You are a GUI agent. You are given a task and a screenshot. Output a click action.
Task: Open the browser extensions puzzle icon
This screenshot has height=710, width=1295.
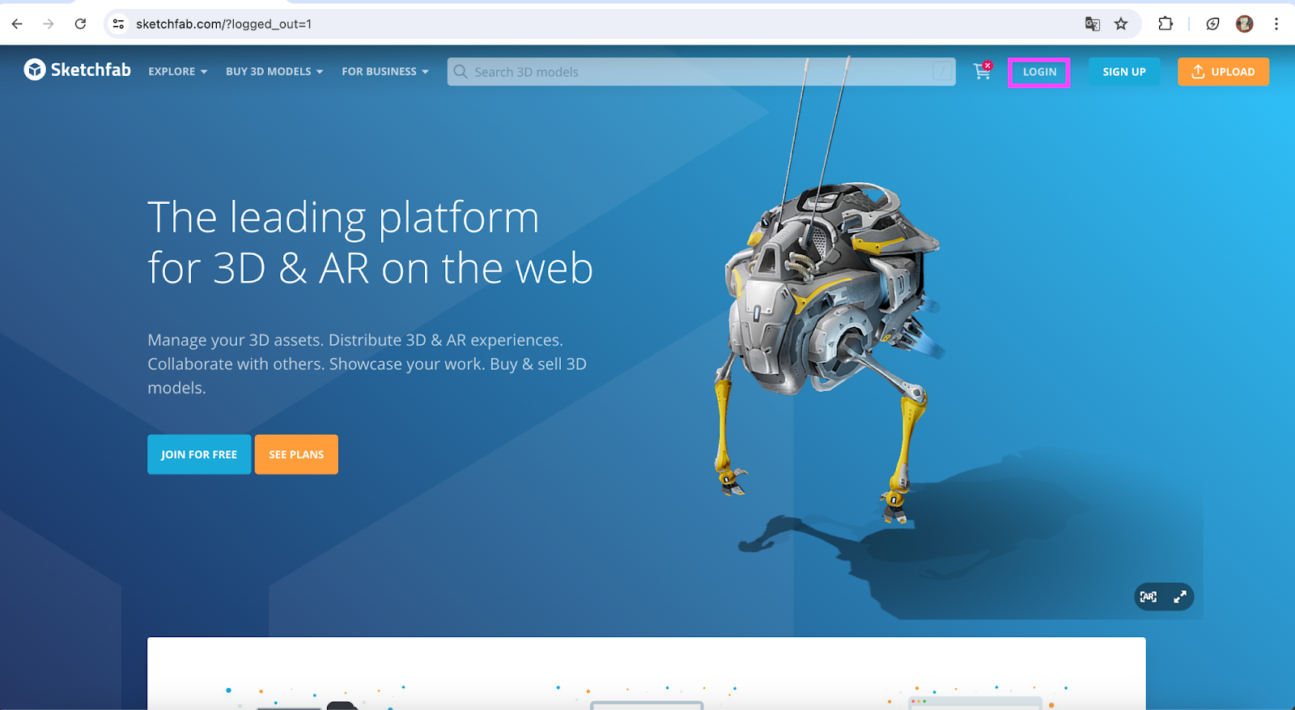pyautogui.click(x=1165, y=24)
